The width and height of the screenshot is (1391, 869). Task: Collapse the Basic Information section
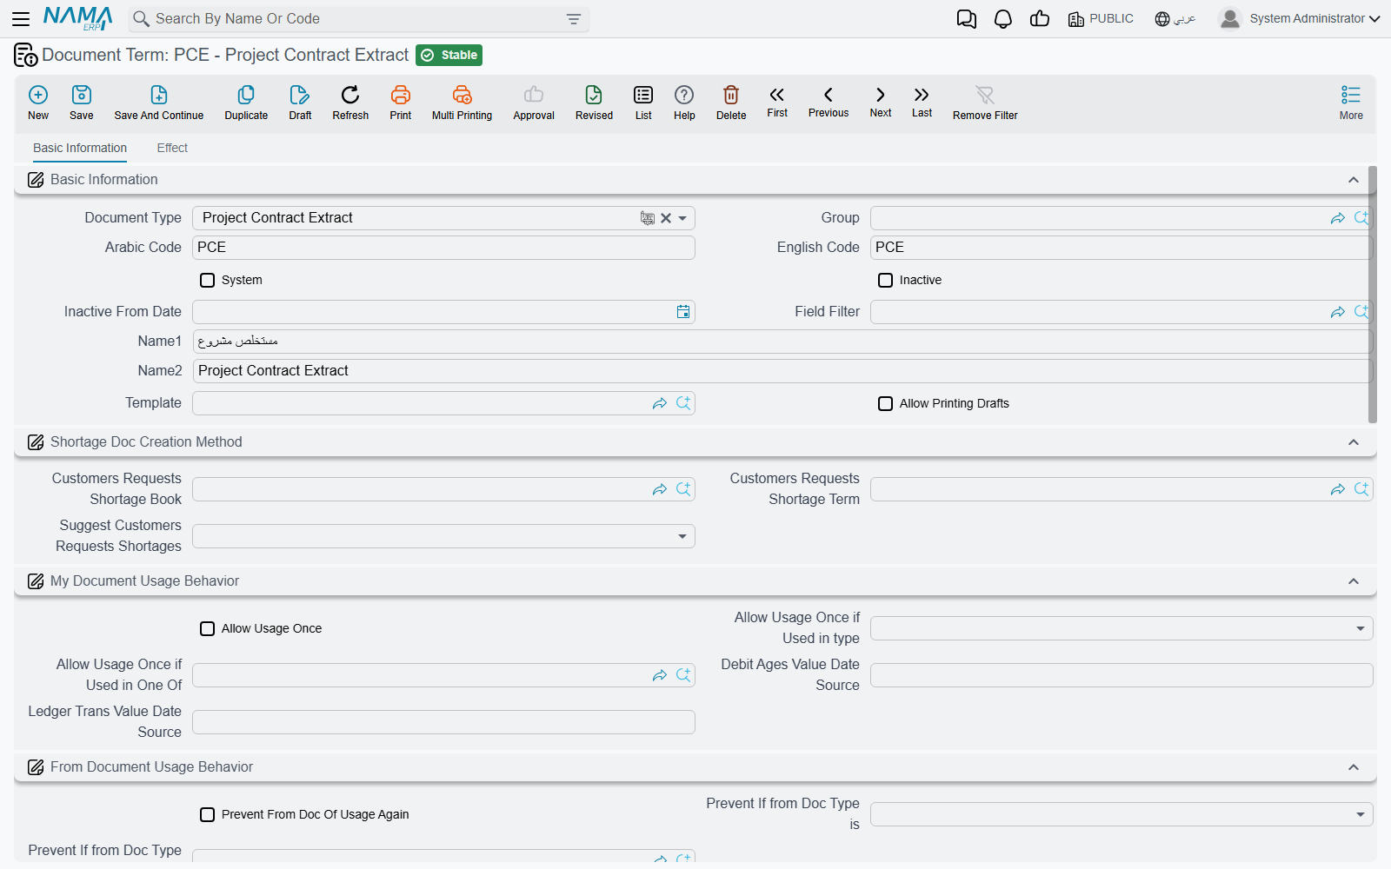pyautogui.click(x=1354, y=180)
